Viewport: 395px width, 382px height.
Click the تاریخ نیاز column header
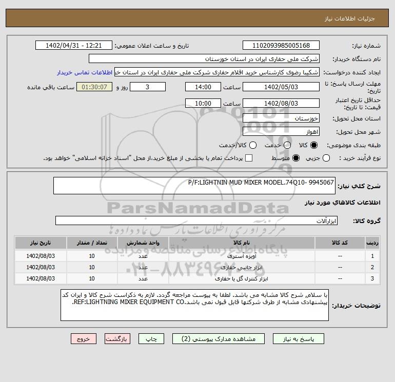pos(41,243)
